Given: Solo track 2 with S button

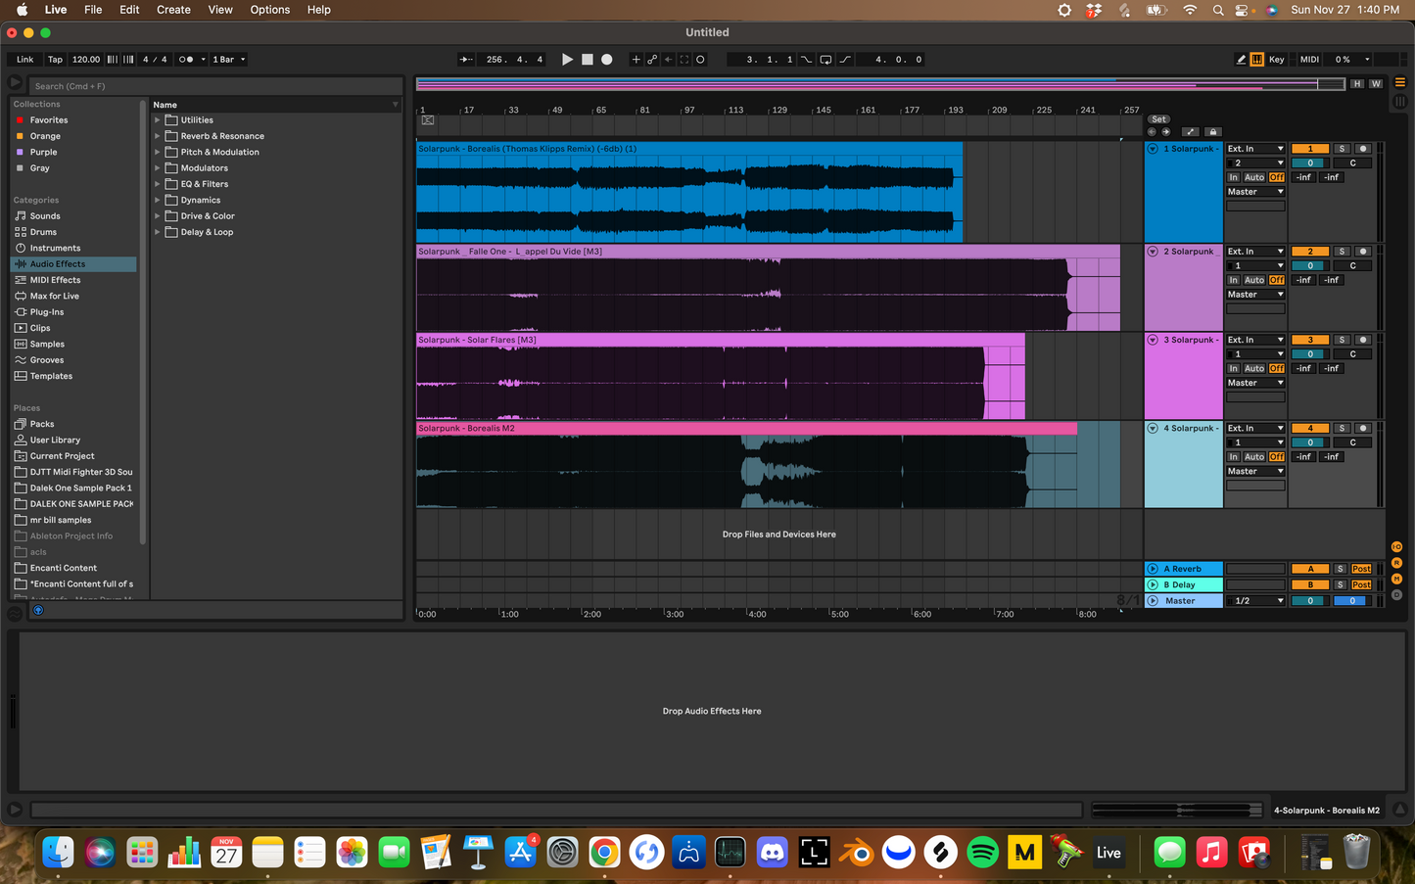Looking at the screenshot, I should point(1342,252).
